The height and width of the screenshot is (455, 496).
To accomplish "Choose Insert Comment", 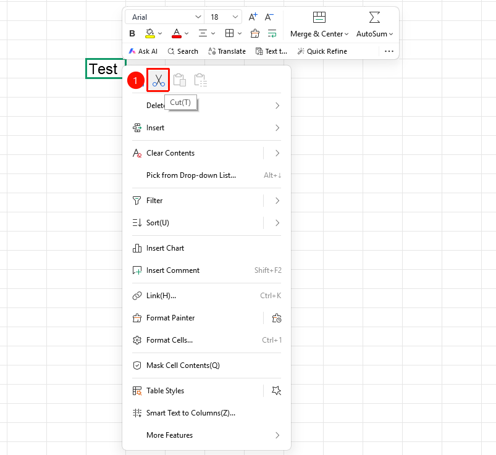I will [206, 270].
